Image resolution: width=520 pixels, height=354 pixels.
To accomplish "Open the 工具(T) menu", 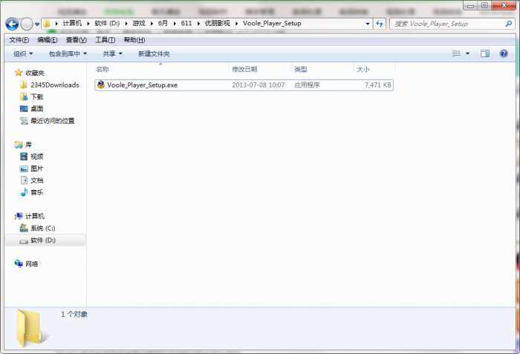I will 105,40.
